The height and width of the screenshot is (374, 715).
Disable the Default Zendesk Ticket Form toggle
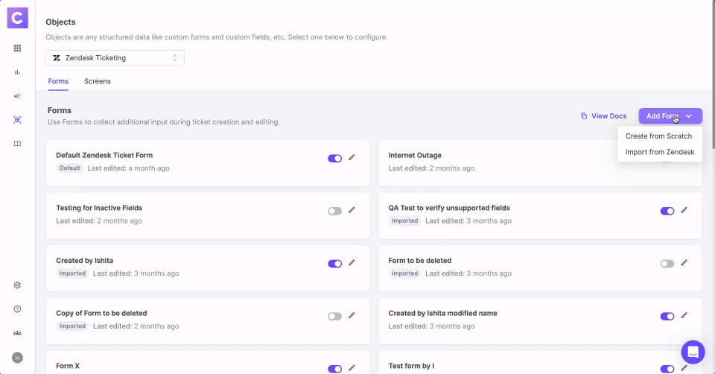[x=334, y=158]
